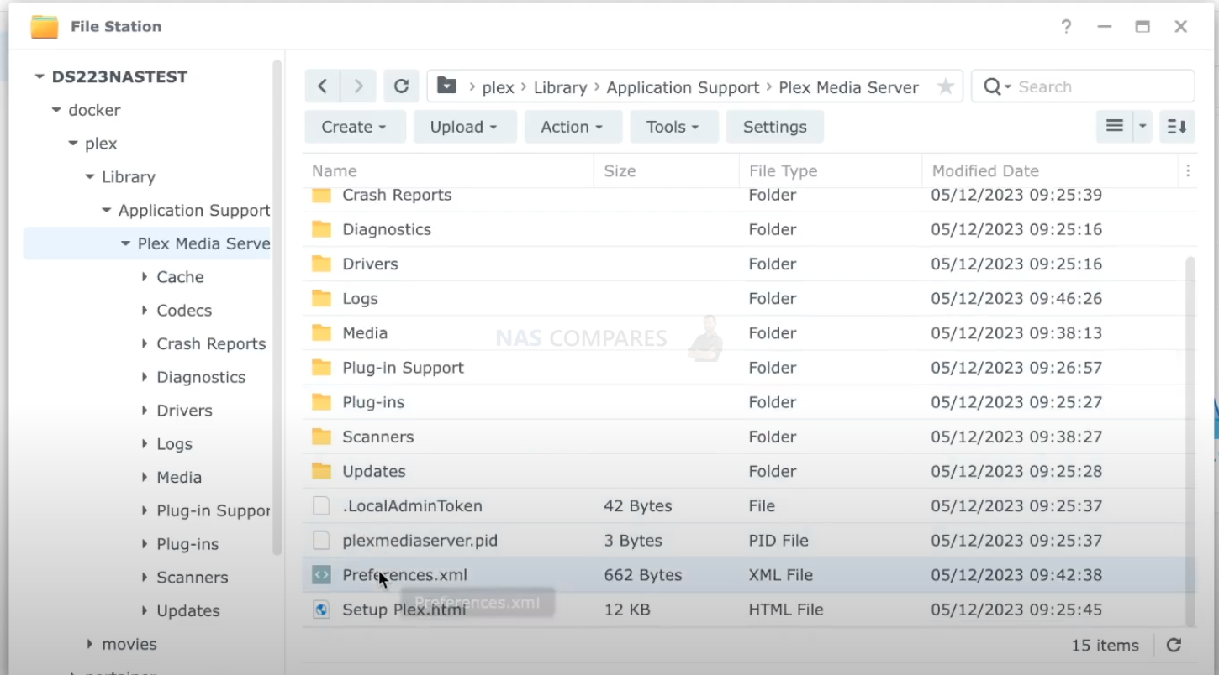Expand the movies tree node arrow
Screen dimensions: 1219x675
coord(90,644)
